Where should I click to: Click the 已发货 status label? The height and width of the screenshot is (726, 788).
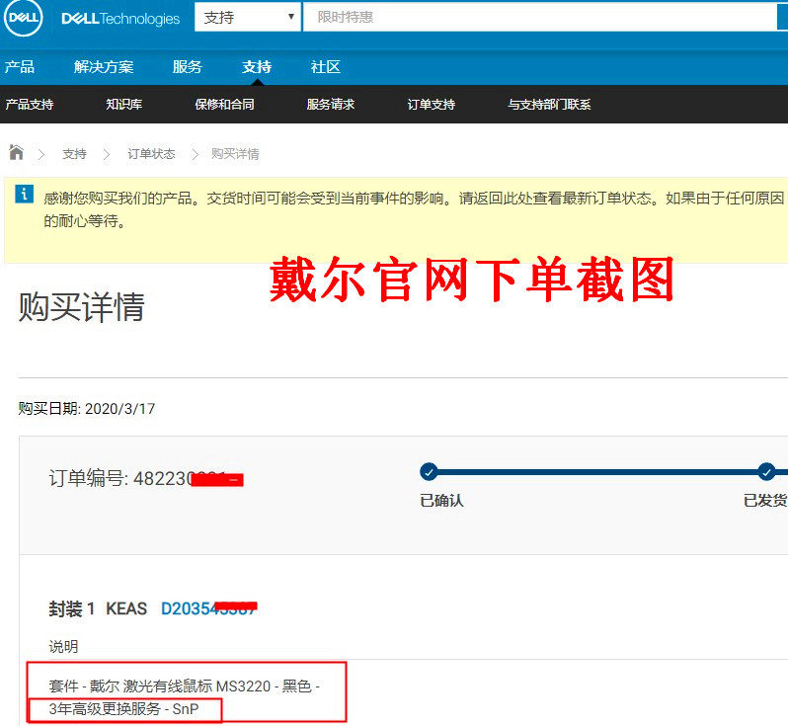tap(765, 500)
